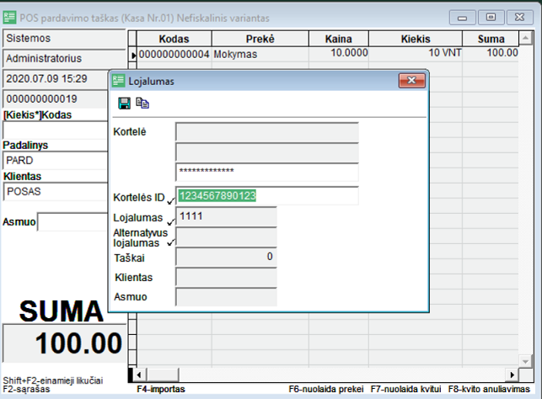Click the date field 2020.07.09 15:29
This screenshot has width=542, height=399.
(x=56, y=79)
